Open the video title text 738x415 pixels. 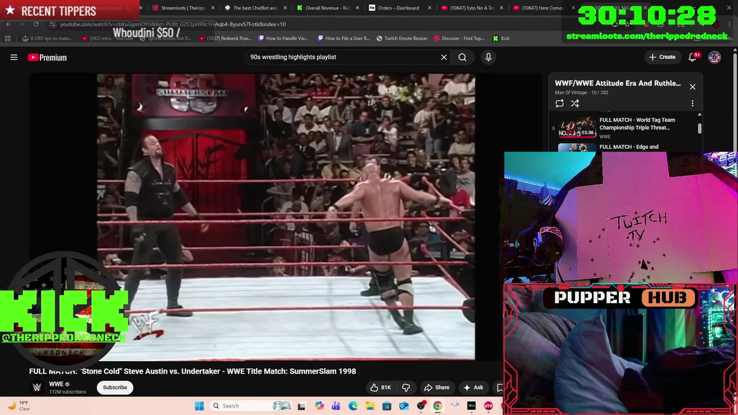193,371
